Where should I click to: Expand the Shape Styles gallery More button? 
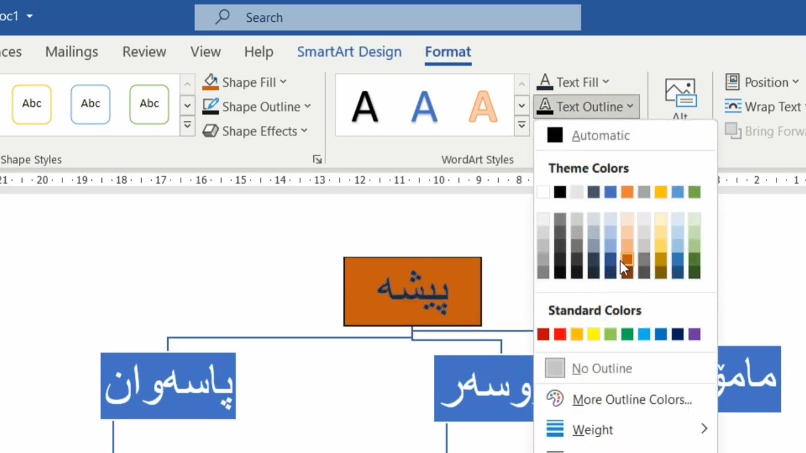tap(187, 126)
